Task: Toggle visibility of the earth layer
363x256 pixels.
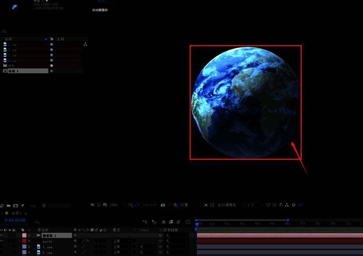Action: (2, 242)
